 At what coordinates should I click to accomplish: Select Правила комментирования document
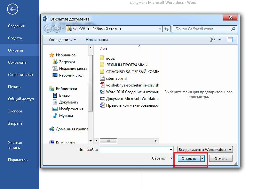[x=129, y=105]
